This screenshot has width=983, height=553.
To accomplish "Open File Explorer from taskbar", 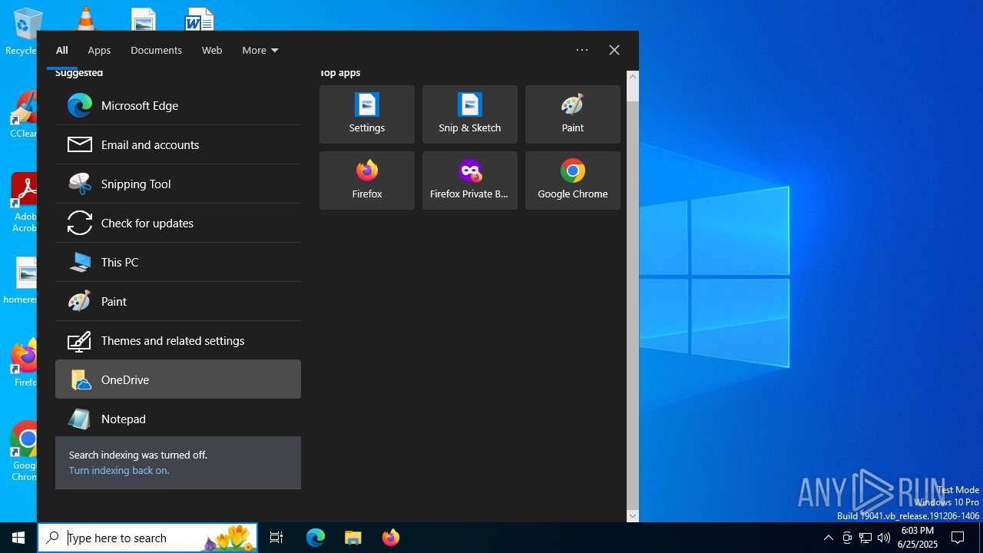I will 353,538.
